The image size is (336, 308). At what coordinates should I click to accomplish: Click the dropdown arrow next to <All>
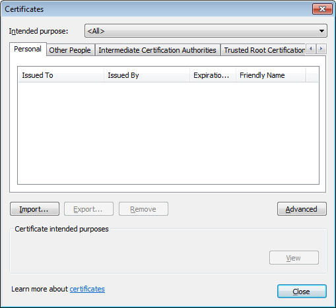pyautogui.click(x=321, y=31)
